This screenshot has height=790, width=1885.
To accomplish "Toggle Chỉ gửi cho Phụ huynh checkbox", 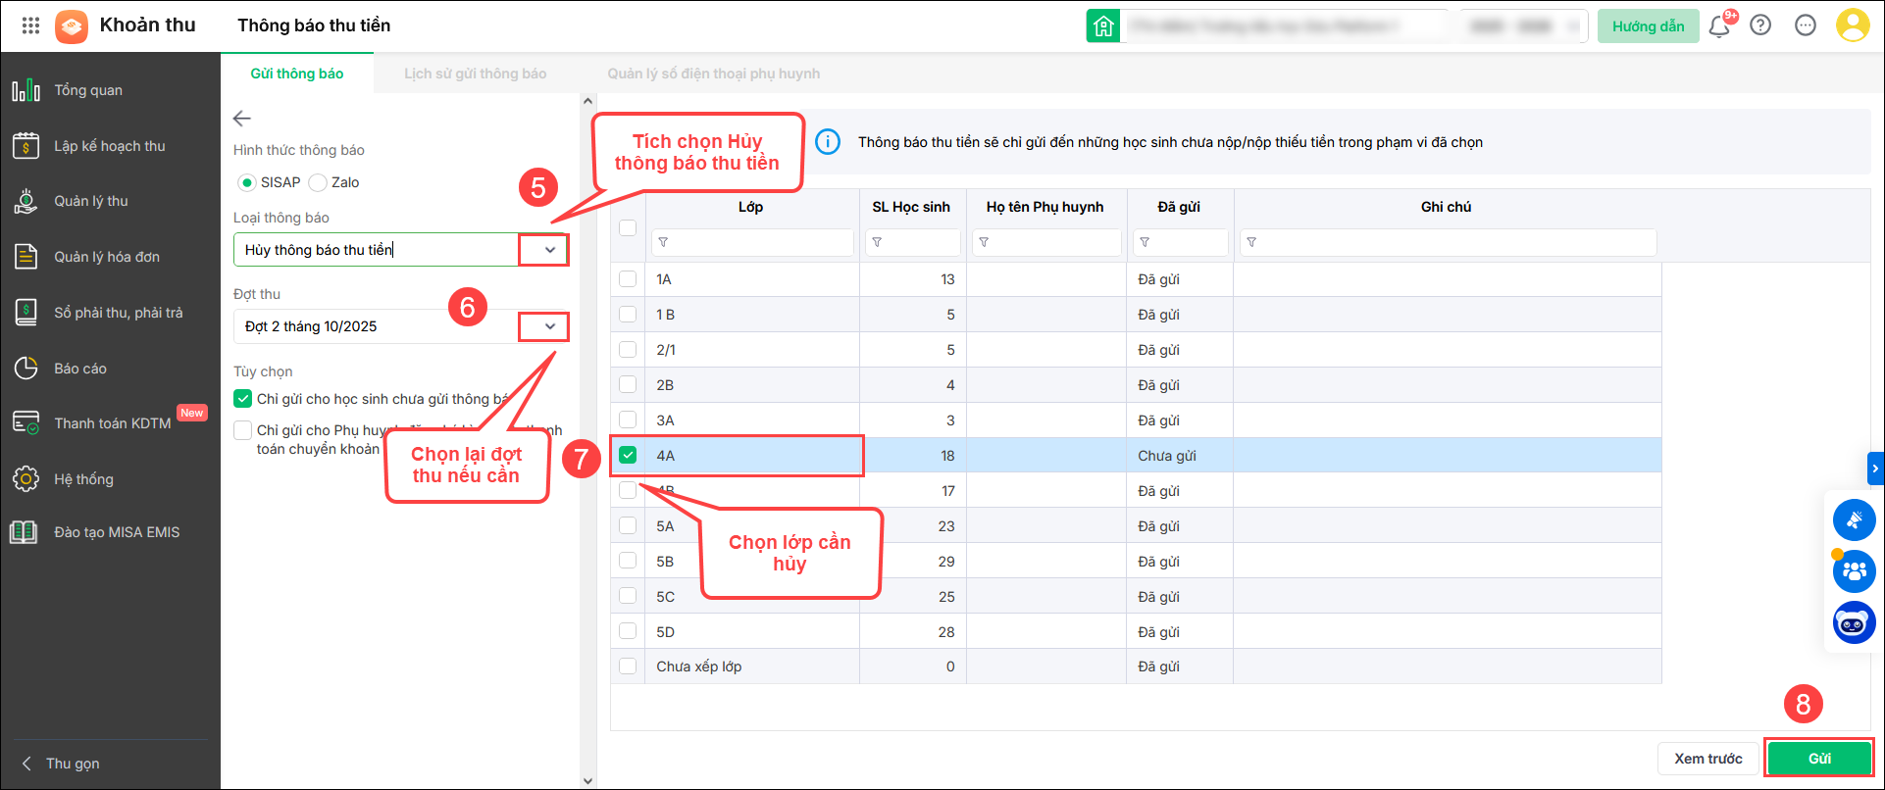I will tap(243, 430).
